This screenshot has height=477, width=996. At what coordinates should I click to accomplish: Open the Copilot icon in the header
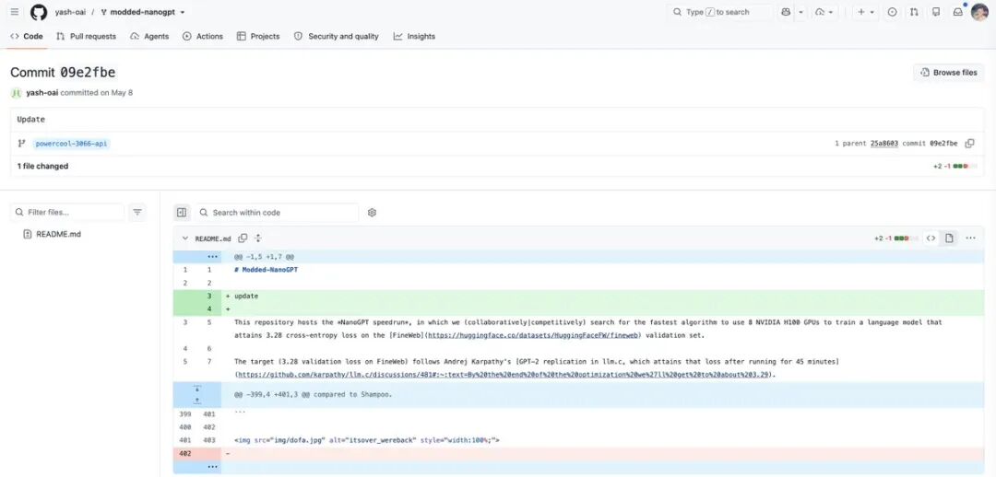click(787, 12)
